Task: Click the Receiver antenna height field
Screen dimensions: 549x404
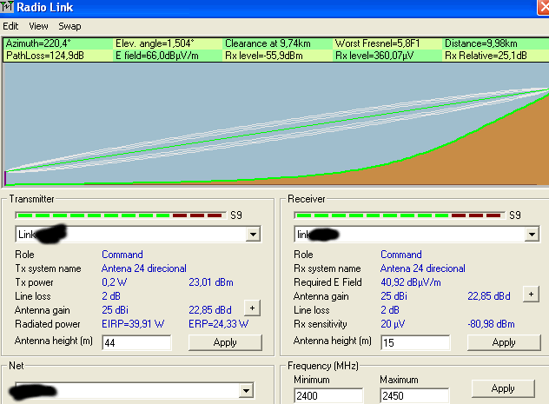Action: pos(415,342)
